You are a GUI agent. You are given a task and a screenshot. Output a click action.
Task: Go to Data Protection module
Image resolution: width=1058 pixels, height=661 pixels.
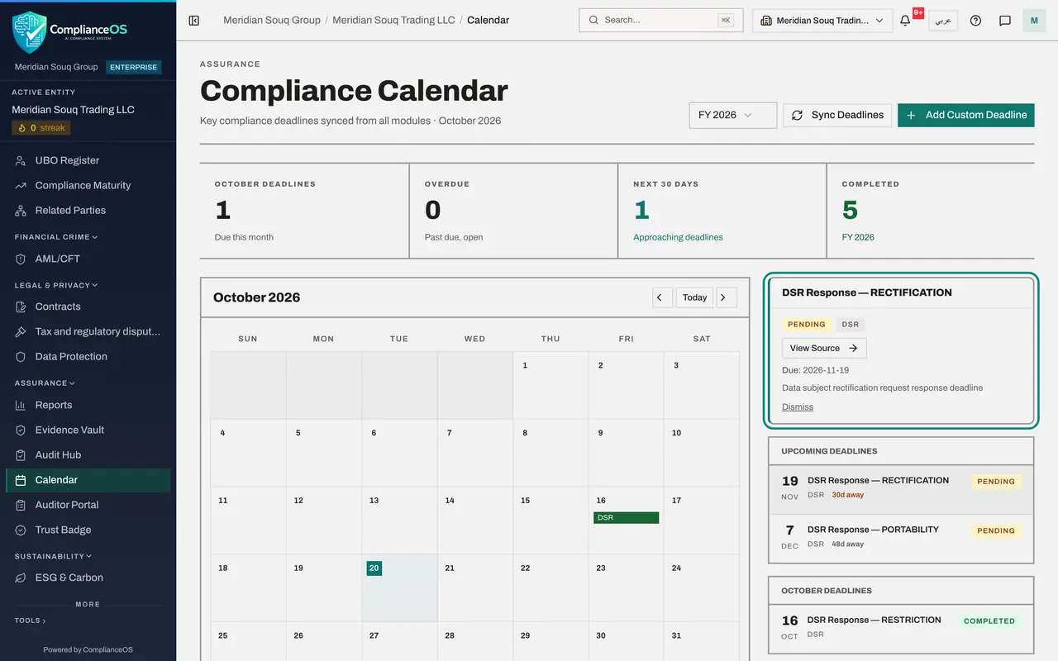click(x=88, y=356)
